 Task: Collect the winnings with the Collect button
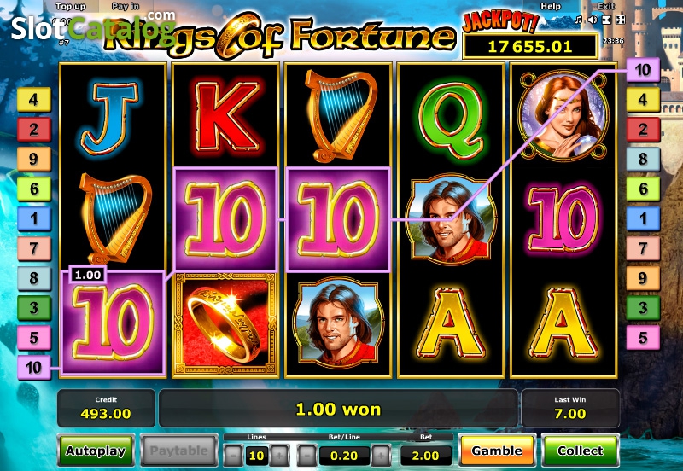[x=581, y=451]
